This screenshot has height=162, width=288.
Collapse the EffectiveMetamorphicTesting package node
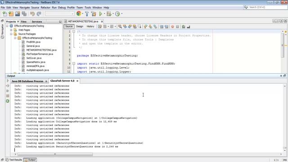click(x=15, y=38)
